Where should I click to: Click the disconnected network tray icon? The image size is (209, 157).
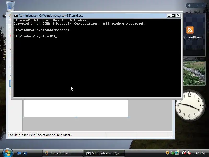pyautogui.click(x=184, y=153)
